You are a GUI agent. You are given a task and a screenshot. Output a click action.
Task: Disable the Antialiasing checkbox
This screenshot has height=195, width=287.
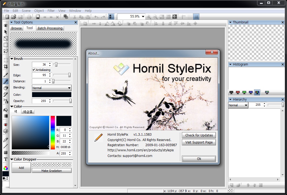tap(34, 70)
